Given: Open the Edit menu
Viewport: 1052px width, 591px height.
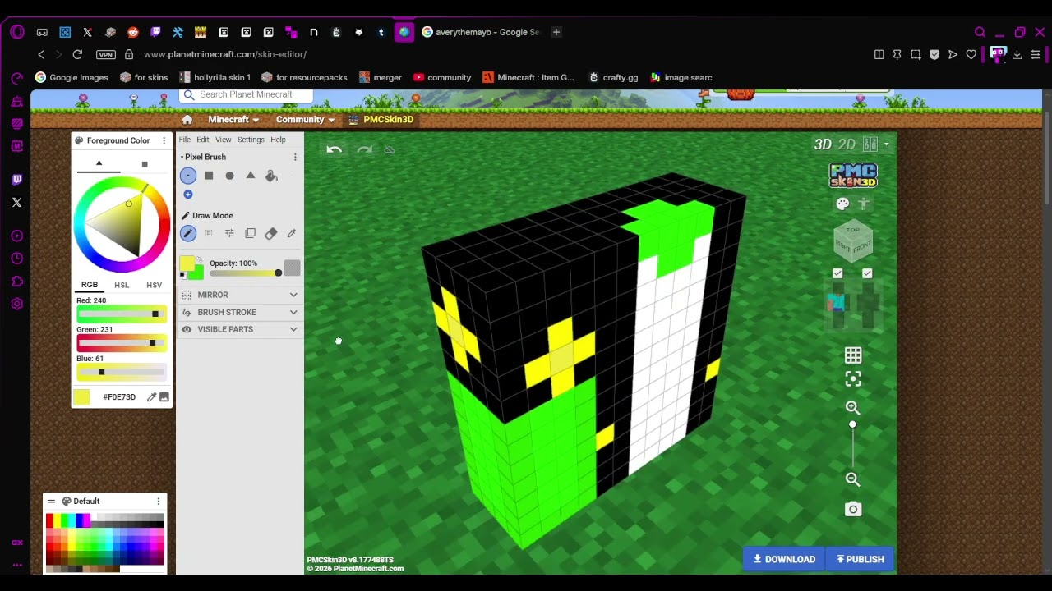Looking at the screenshot, I should click(x=203, y=140).
